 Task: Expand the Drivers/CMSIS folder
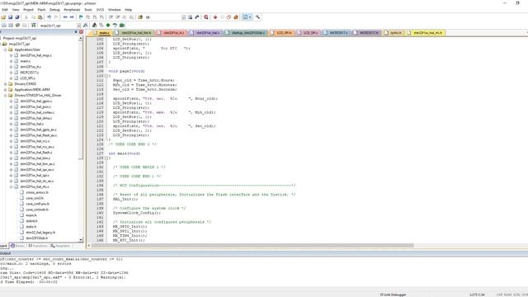(6, 84)
